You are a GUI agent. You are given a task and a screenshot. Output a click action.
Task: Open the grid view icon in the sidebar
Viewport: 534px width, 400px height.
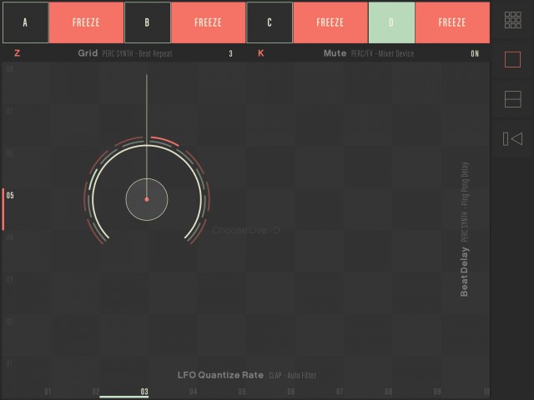[x=512, y=22]
